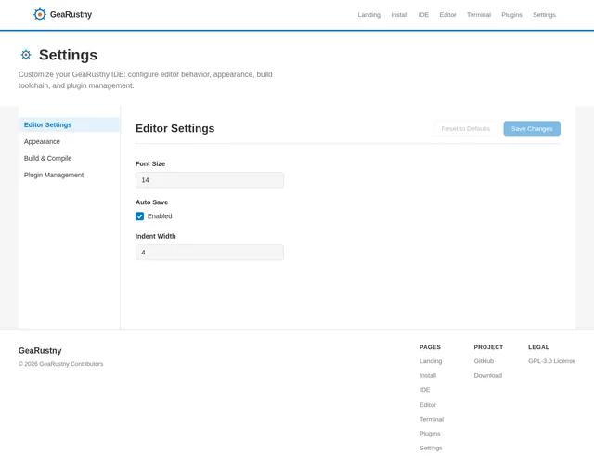Click the gear icon beside Settings heading

(26, 55)
